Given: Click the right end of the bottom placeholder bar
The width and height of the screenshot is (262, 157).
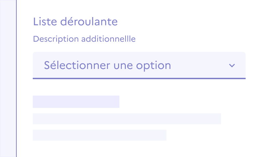Looking at the screenshot, I should point(163,135).
